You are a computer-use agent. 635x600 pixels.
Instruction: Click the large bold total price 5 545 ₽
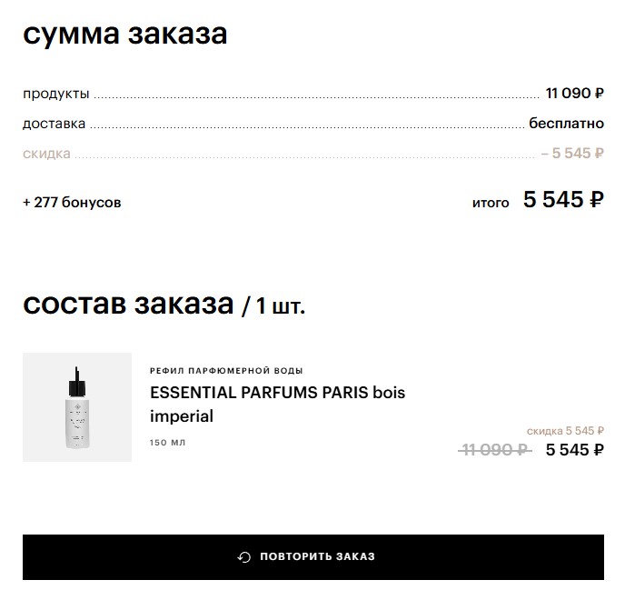coord(563,200)
